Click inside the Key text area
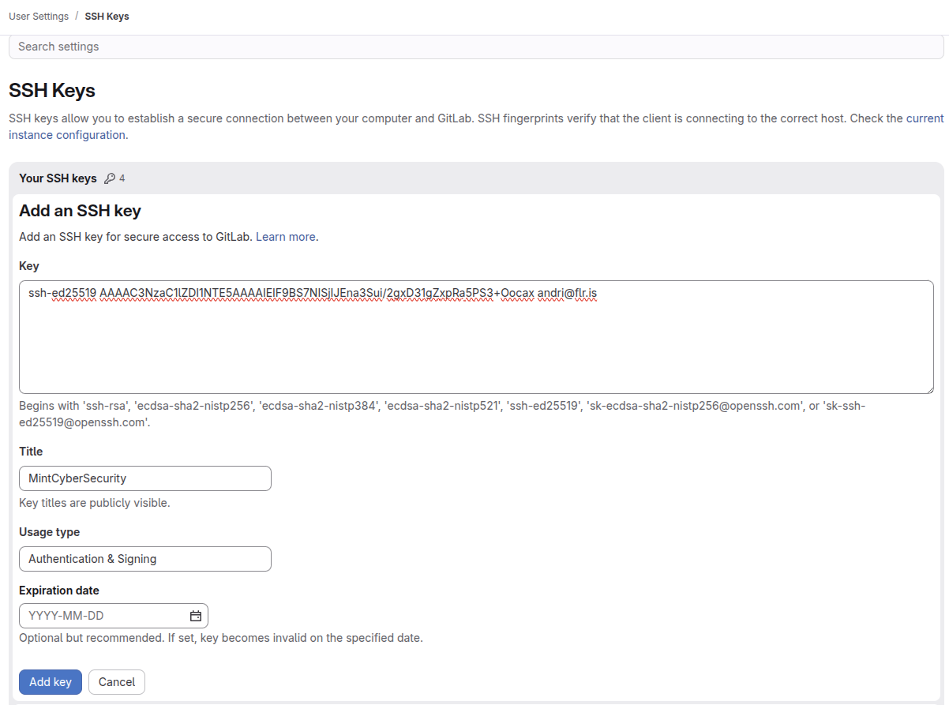Viewport: 949px width, 705px height. point(476,337)
